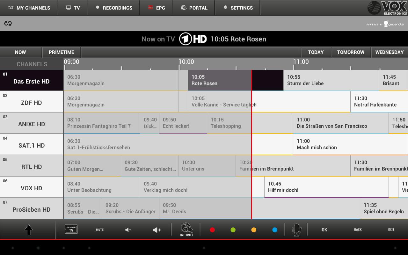Open Unter uns at 10:00

click(207, 166)
